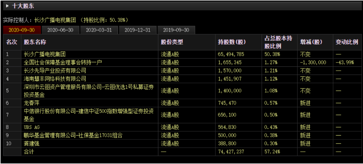
Task: Click holdings value 745,470
Action: 227,103
